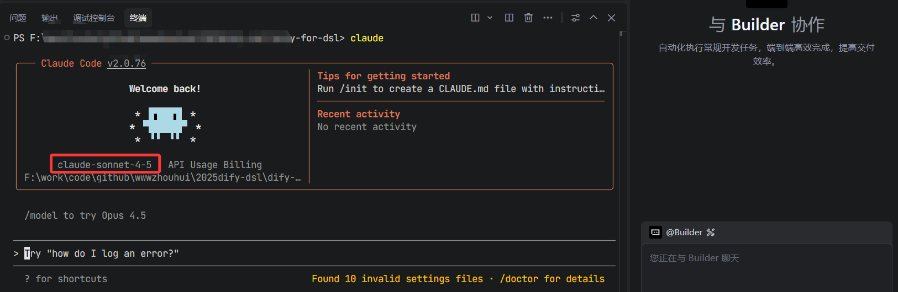Focus the 您正在与 Builder 聊天 chat input

[x=766, y=268]
